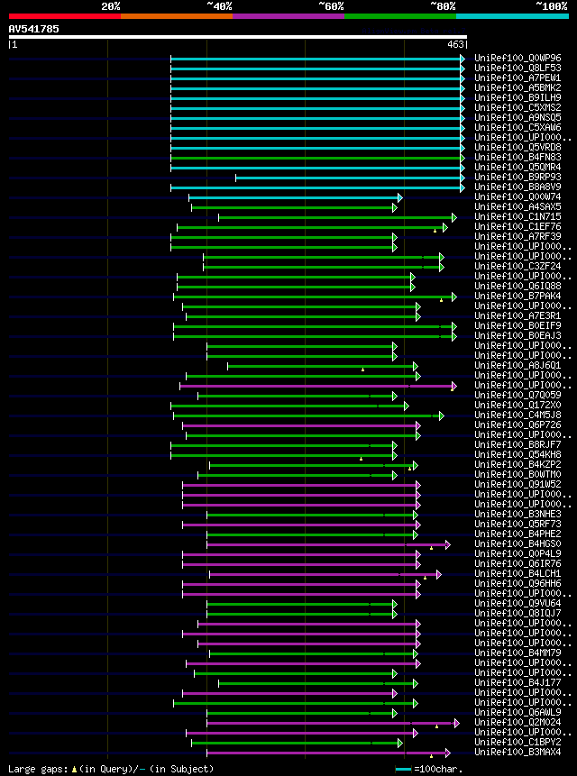The image size is (577, 776).
Task: Click UniRef100_A8J6Q1 hit label
Action: click(x=517, y=365)
